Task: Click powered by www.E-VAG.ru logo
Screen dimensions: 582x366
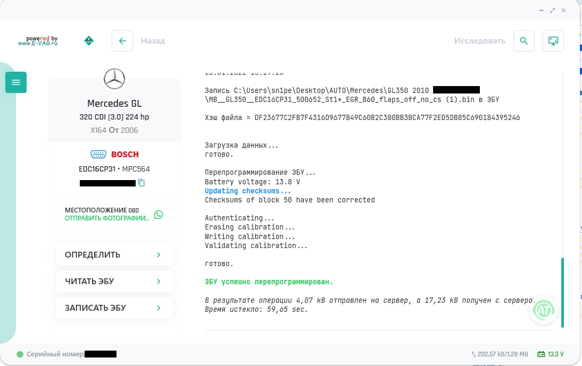Action: tap(38, 41)
